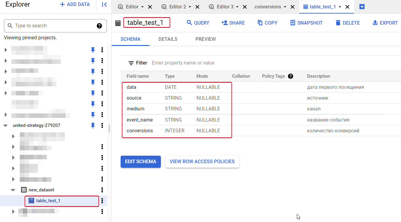
Task: Add a new tab with plus icon
Action: coord(362,7)
